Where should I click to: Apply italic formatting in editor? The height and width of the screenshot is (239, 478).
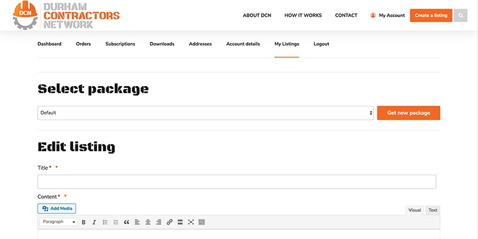click(x=94, y=222)
